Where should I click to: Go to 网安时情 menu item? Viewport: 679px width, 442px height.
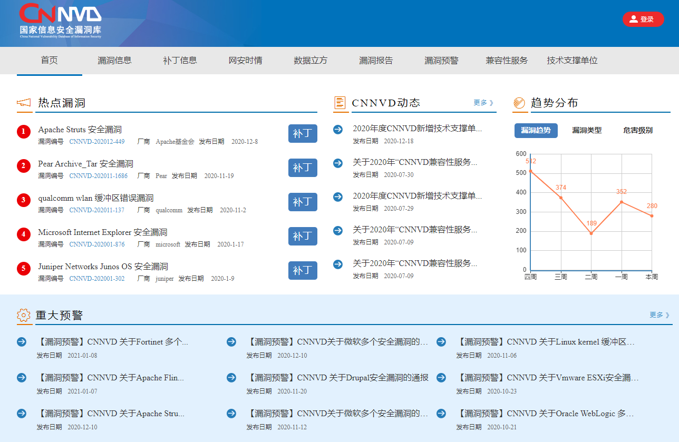coord(246,61)
